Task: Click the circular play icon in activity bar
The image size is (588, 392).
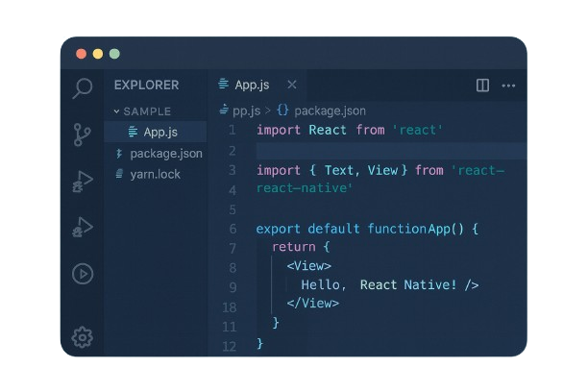Action: click(83, 274)
